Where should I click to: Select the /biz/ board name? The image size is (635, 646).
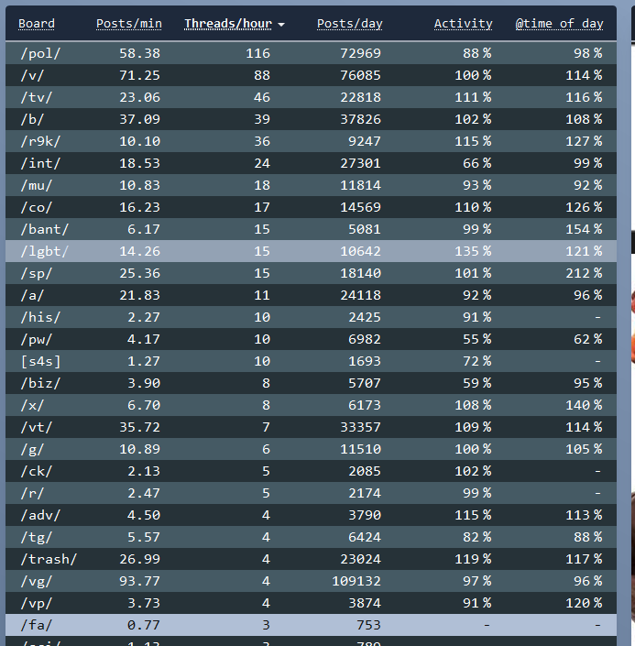click(x=40, y=383)
